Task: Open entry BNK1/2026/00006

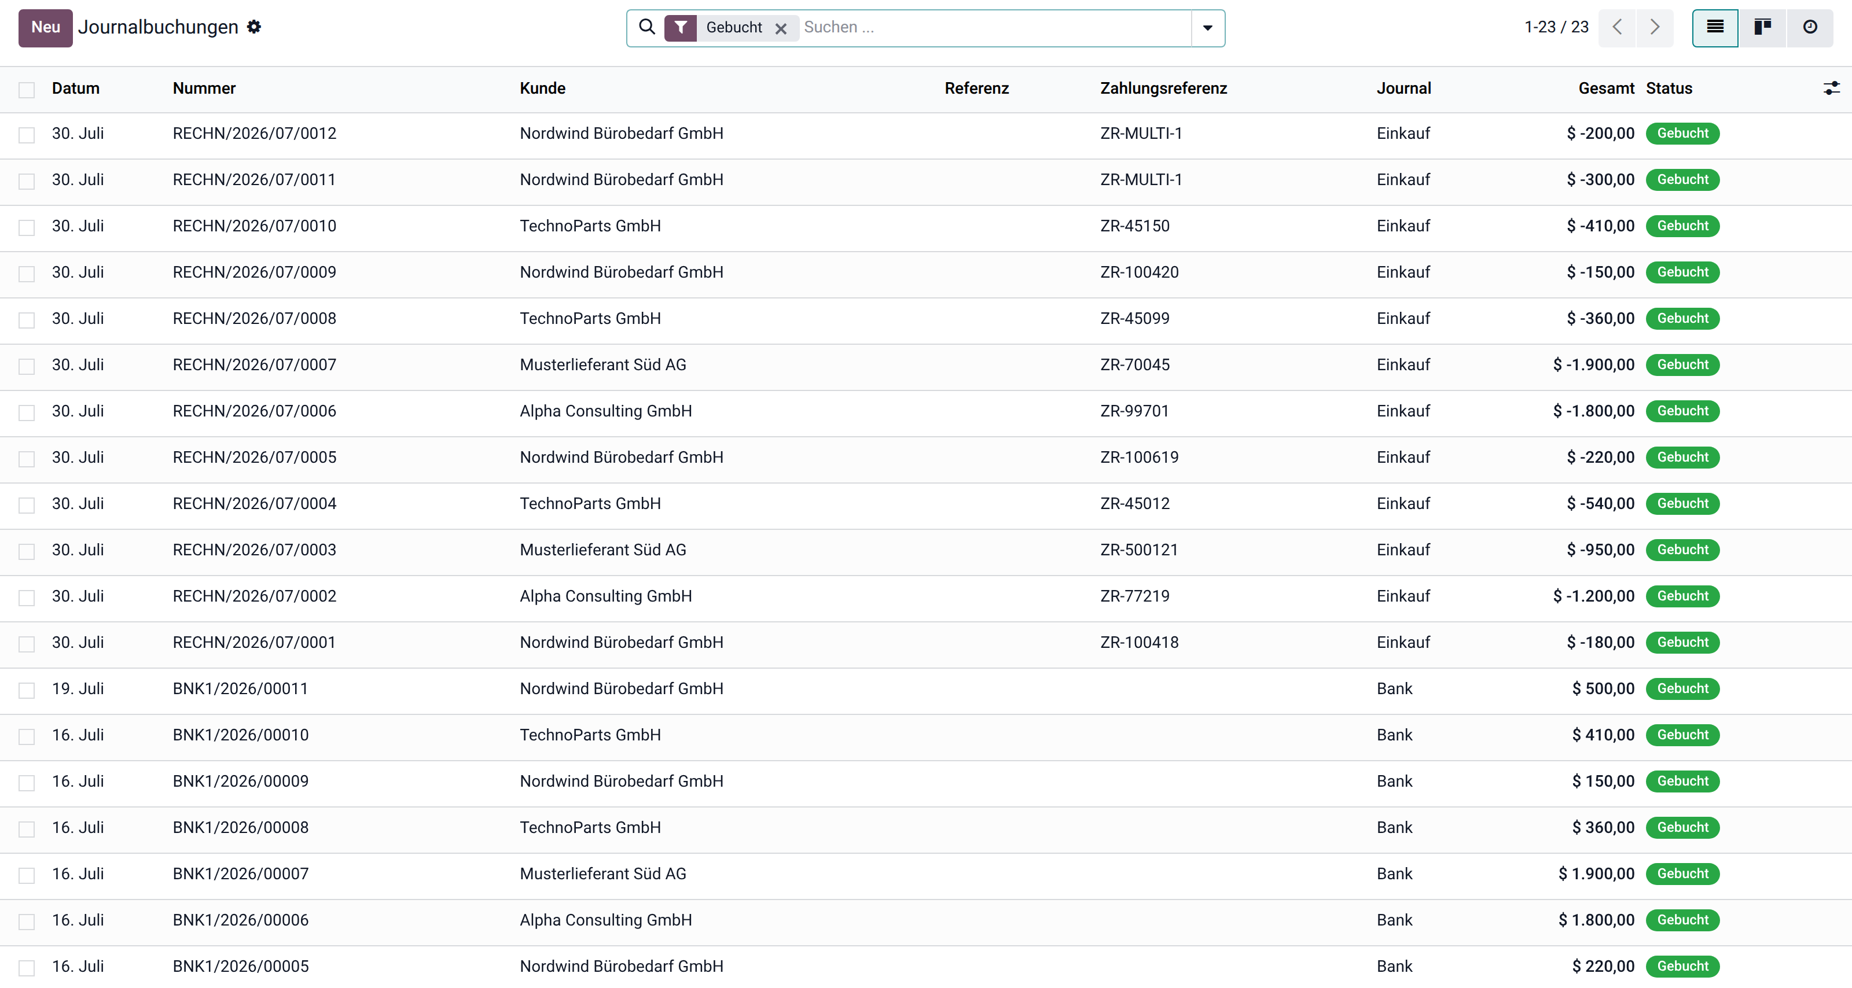Action: tap(240, 920)
